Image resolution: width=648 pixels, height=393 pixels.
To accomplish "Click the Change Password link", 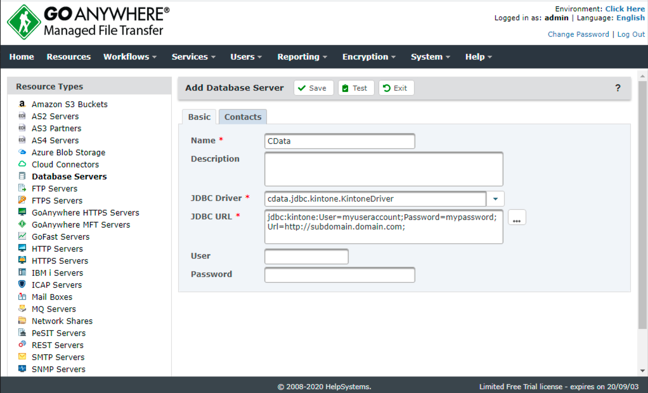I will click(578, 34).
